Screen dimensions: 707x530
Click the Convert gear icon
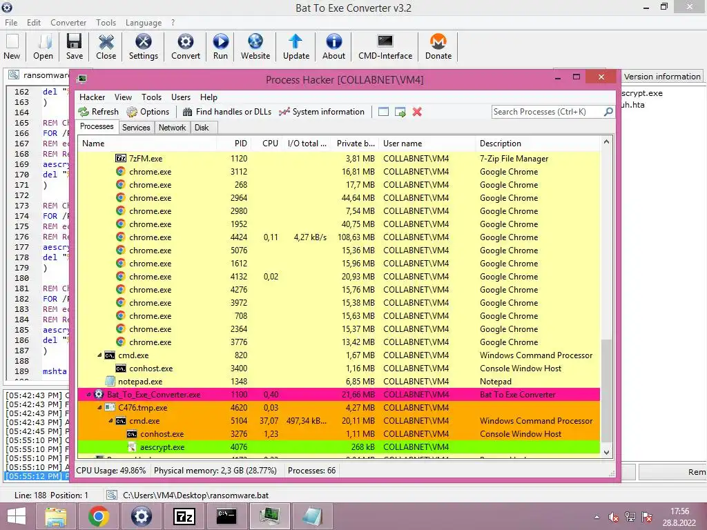(185, 47)
